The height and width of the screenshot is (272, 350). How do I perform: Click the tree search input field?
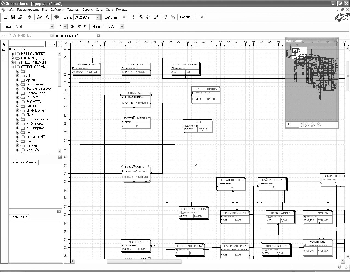click(x=27, y=44)
